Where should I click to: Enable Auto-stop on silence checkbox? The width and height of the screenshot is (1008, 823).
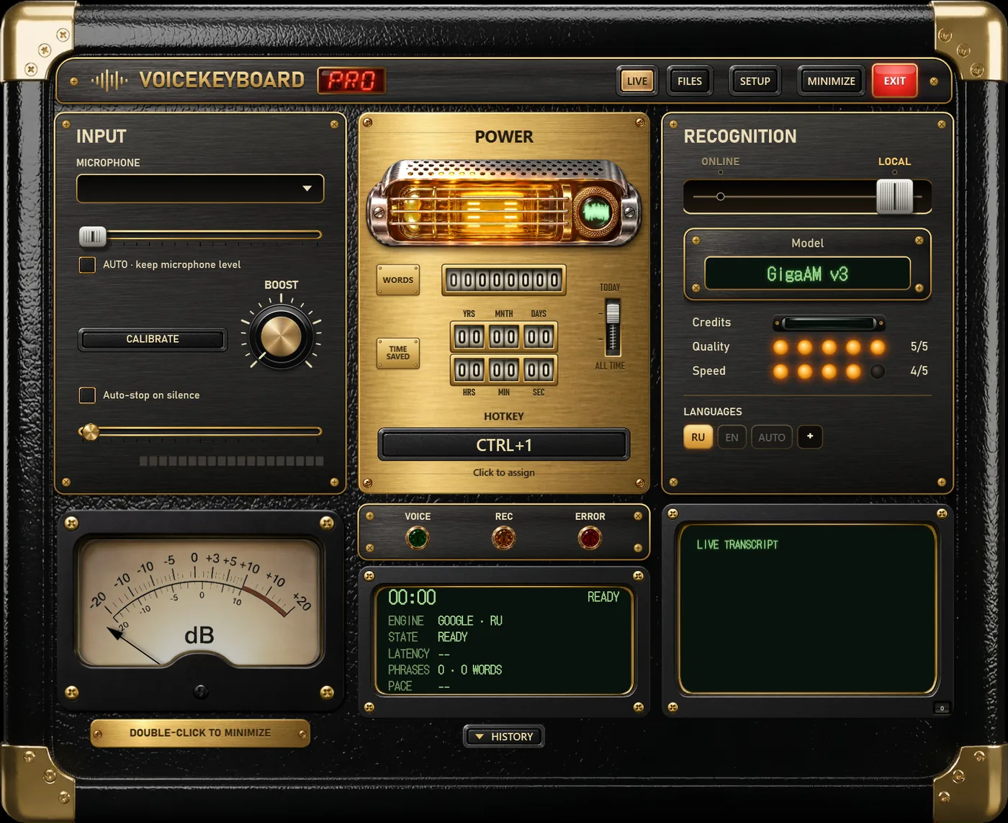(87, 395)
